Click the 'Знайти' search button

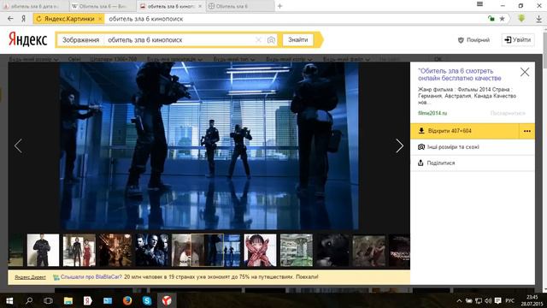pos(298,40)
